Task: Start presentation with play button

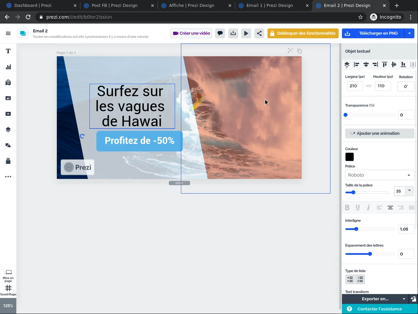Action: tap(246, 33)
